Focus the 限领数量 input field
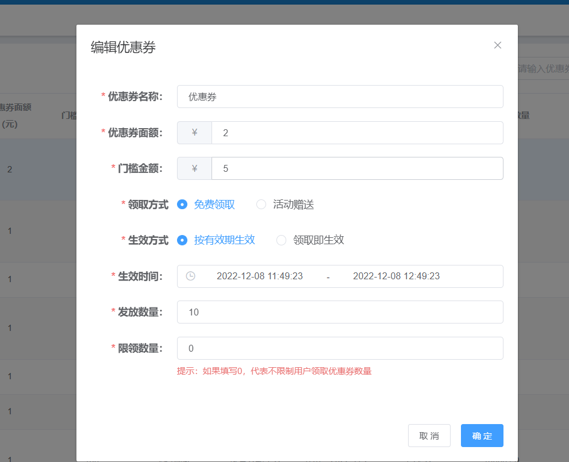 click(340, 348)
